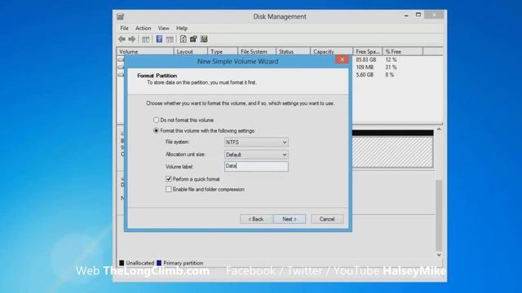Close the New Simple Volume Wizard

pyautogui.click(x=342, y=59)
